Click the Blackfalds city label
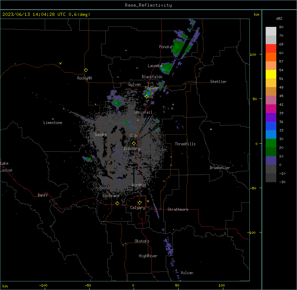 click(152, 77)
